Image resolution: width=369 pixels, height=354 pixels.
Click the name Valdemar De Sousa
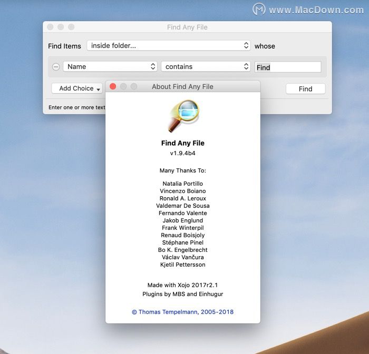point(182,206)
